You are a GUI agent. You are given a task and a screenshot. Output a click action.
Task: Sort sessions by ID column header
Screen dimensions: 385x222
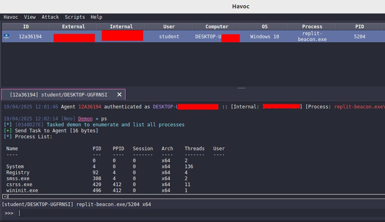click(x=26, y=27)
